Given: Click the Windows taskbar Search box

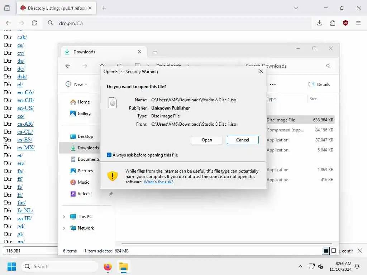Looking at the screenshot, I should tap(60, 266).
